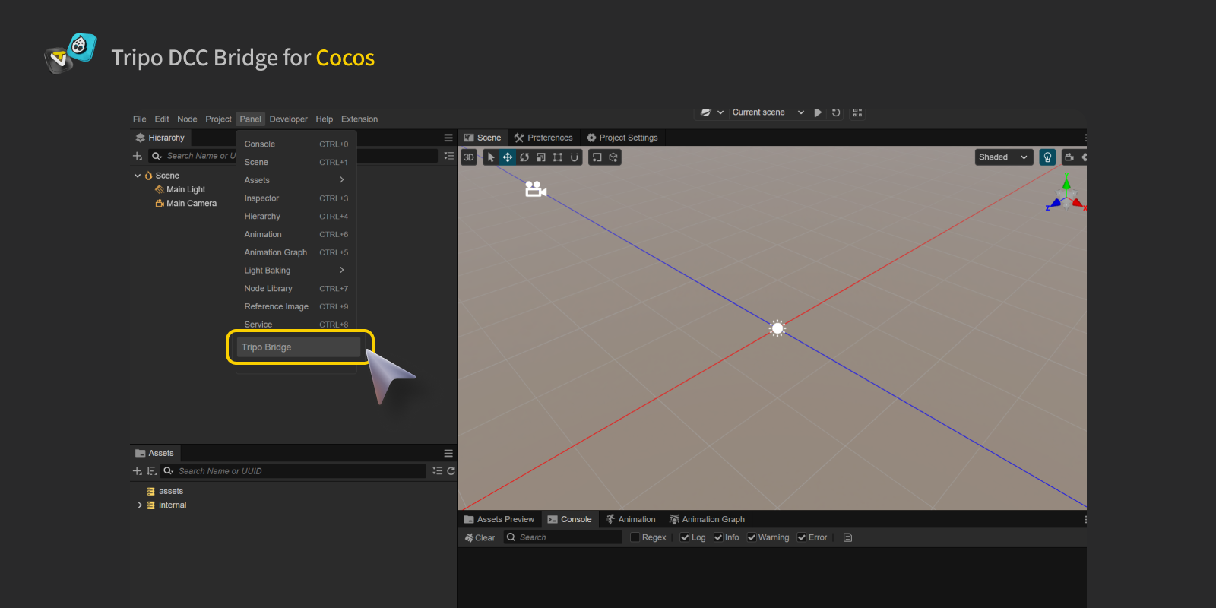Add a new node in Hierarchy
Viewport: 1216px width, 608px height.
[138, 156]
